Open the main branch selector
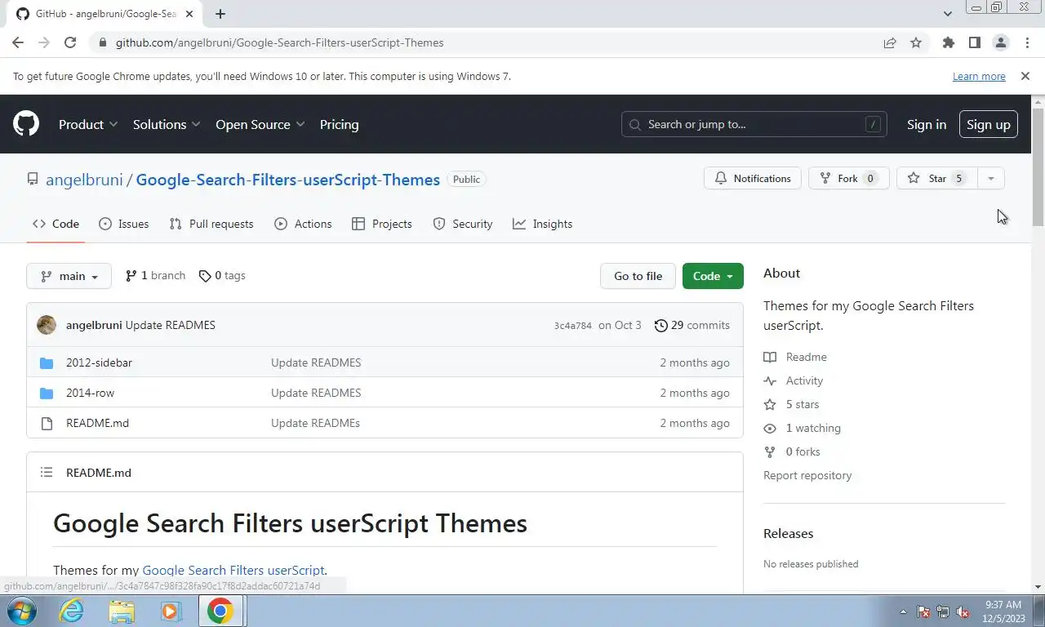Image resolution: width=1045 pixels, height=627 pixels. (x=69, y=276)
